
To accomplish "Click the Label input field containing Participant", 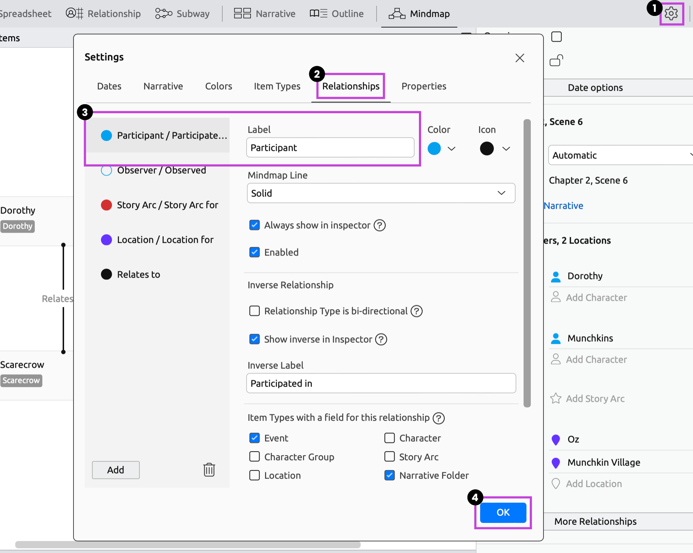I will click(x=330, y=147).
